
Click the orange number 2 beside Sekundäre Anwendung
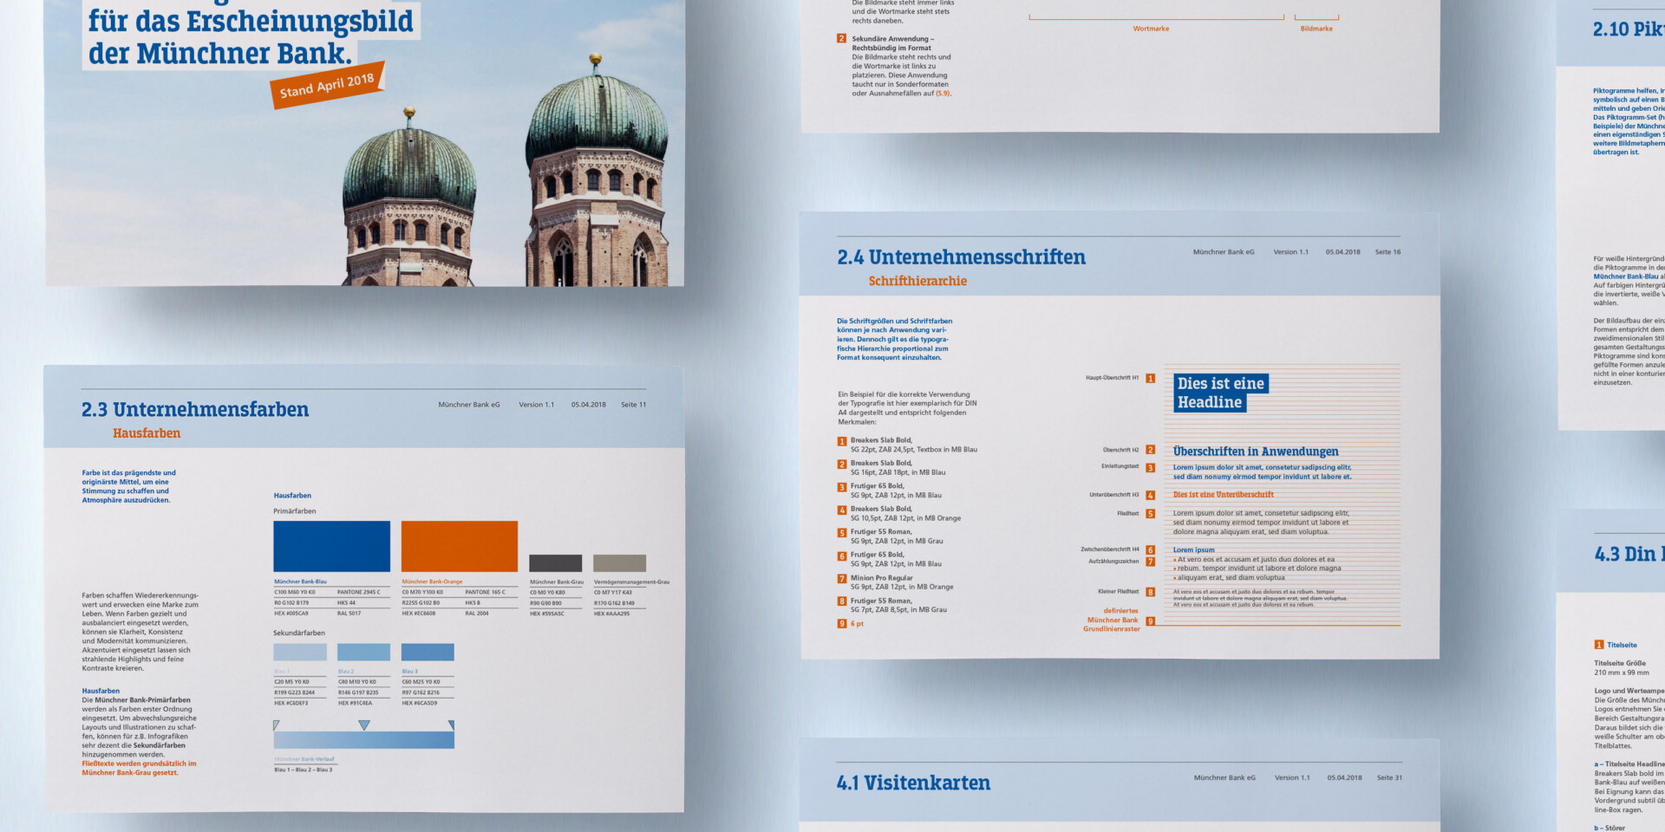click(x=841, y=39)
